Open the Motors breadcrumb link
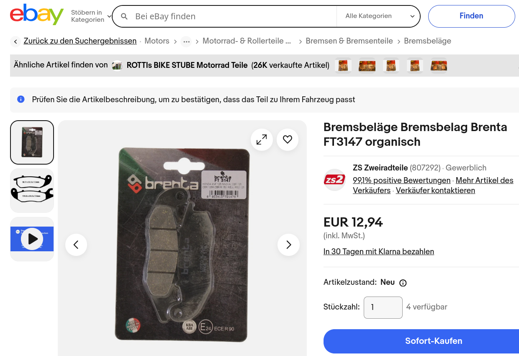Viewport: 519px width, 356px height. pos(157,41)
